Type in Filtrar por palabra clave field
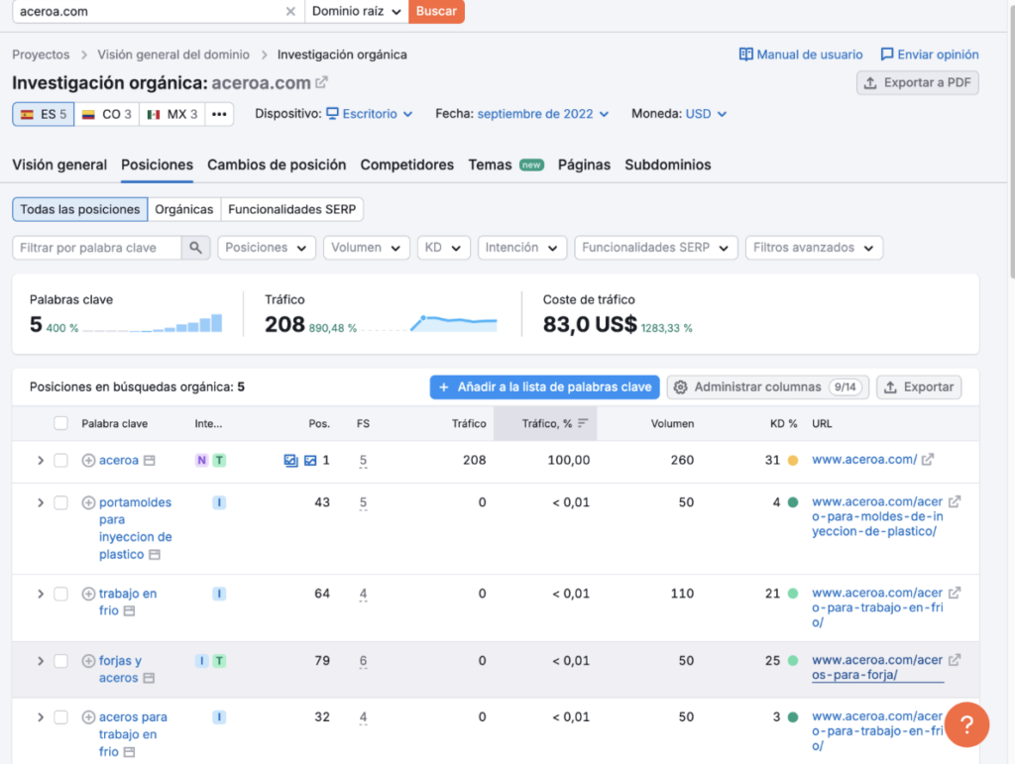This screenshot has width=1015, height=764. pos(96,248)
